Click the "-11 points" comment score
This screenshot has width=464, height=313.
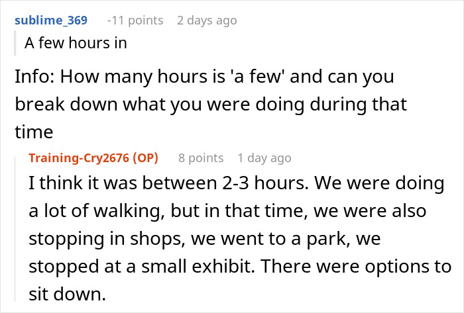[x=135, y=21]
